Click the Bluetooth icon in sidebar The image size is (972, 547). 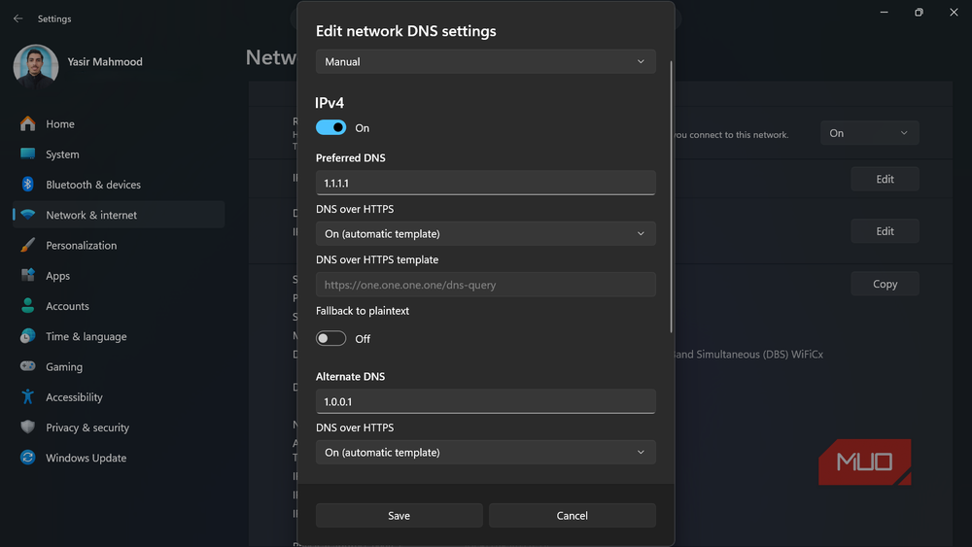(27, 184)
